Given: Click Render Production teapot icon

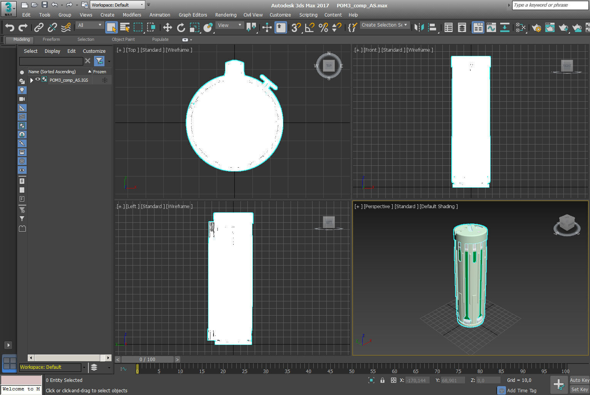Looking at the screenshot, I should (563, 27).
